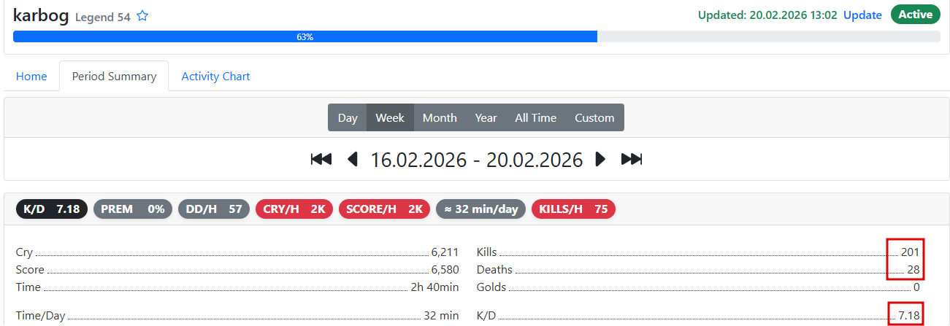This screenshot has width=950, height=326.
Task: Click the Update link
Action: [x=862, y=15]
